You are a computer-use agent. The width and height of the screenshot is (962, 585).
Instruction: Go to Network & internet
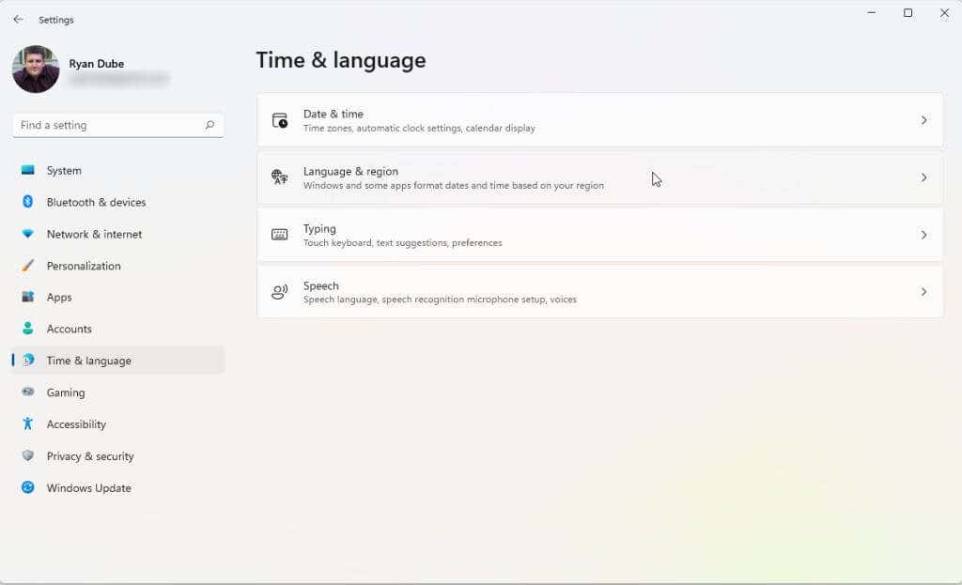tap(117, 234)
